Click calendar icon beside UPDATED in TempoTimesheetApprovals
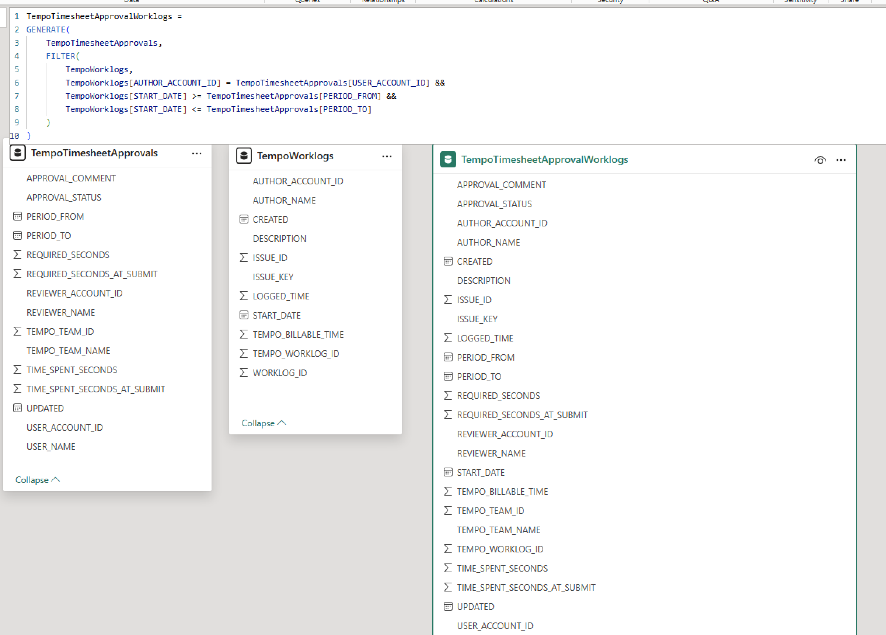 pos(18,408)
